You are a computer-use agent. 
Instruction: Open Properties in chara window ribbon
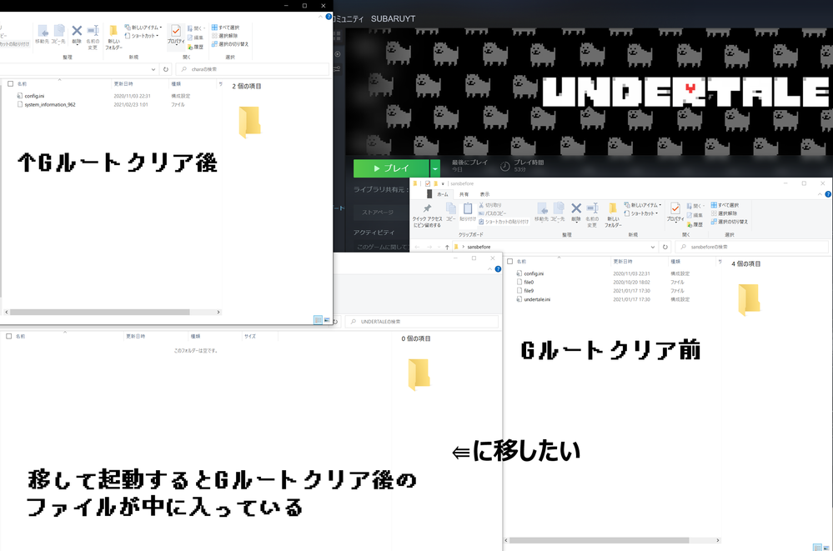[x=175, y=34]
